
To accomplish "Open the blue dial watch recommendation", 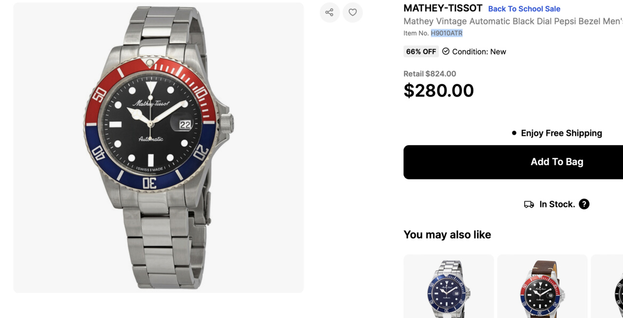I will coord(448,287).
